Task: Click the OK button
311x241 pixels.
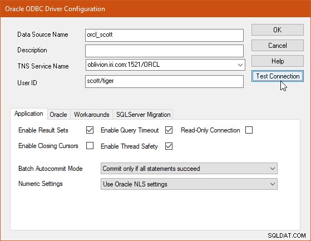Action: pyautogui.click(x=277, y=29)
